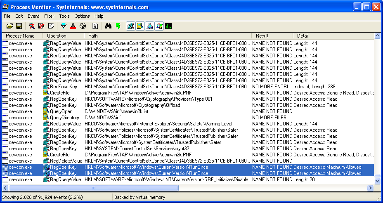Click the Length: 20 detail cell
This screenshot has height=203, width=383.
coord(304,179)
